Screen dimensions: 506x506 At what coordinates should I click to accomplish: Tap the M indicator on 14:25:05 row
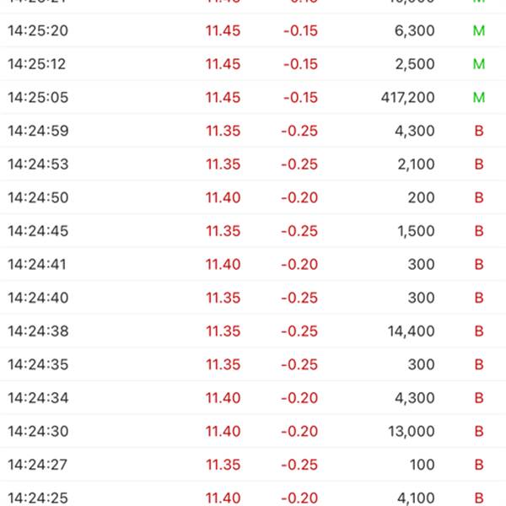point(479,98)
